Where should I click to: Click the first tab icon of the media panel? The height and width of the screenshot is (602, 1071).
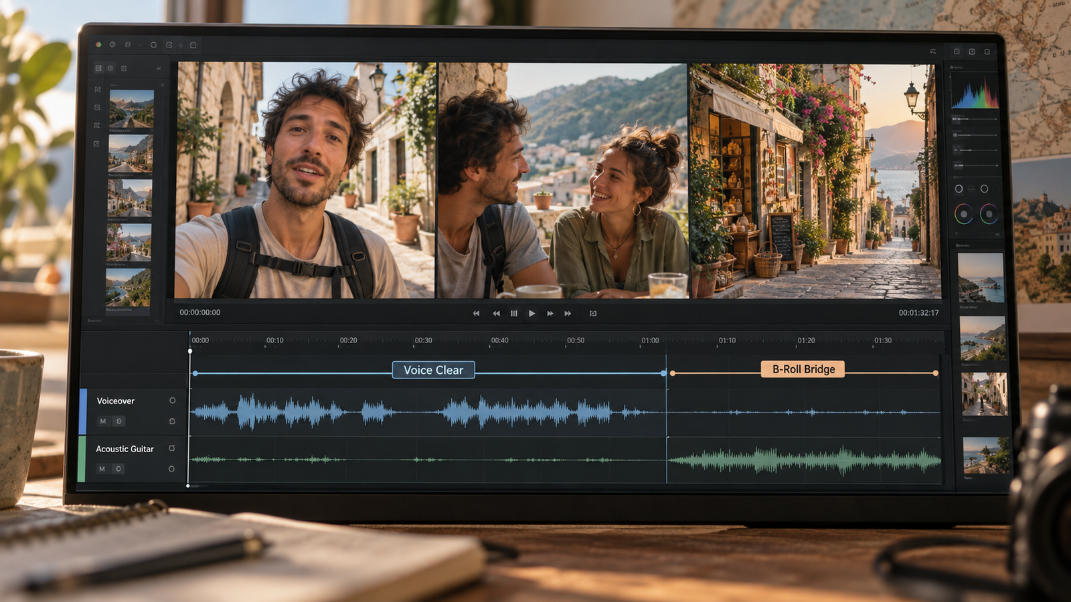point(98,68)
